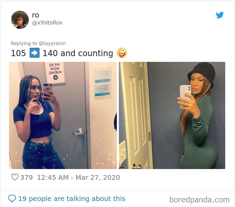The width and height of the screenshot is (235, 207).
Task: Click the Replying to label
Action: 24,43
